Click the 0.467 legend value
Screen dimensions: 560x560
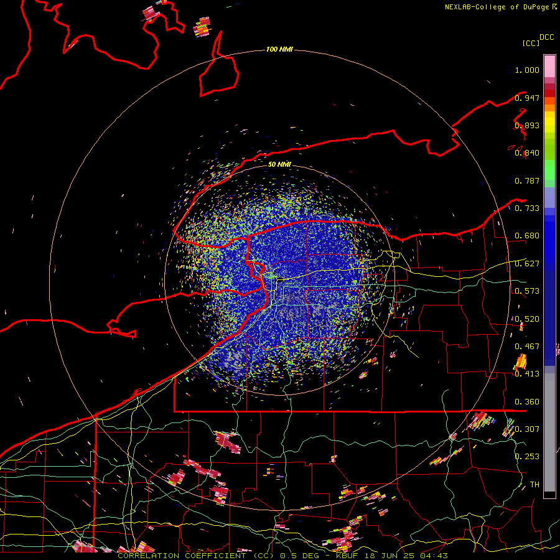[527, 347]
